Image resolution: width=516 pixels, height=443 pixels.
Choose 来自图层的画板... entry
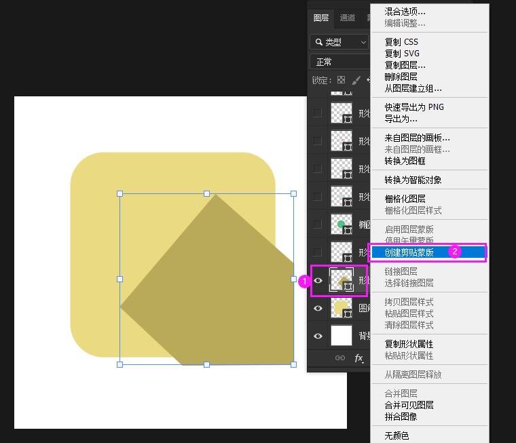point(417,138)
